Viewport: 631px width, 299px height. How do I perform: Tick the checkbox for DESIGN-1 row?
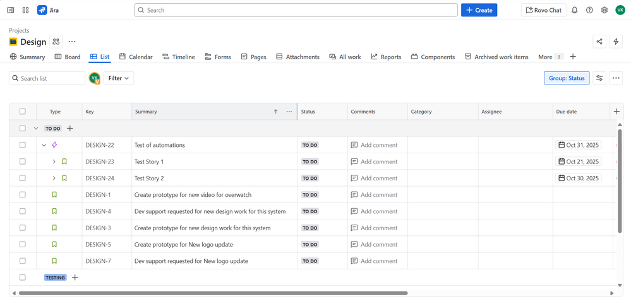(x=23, y=195)
